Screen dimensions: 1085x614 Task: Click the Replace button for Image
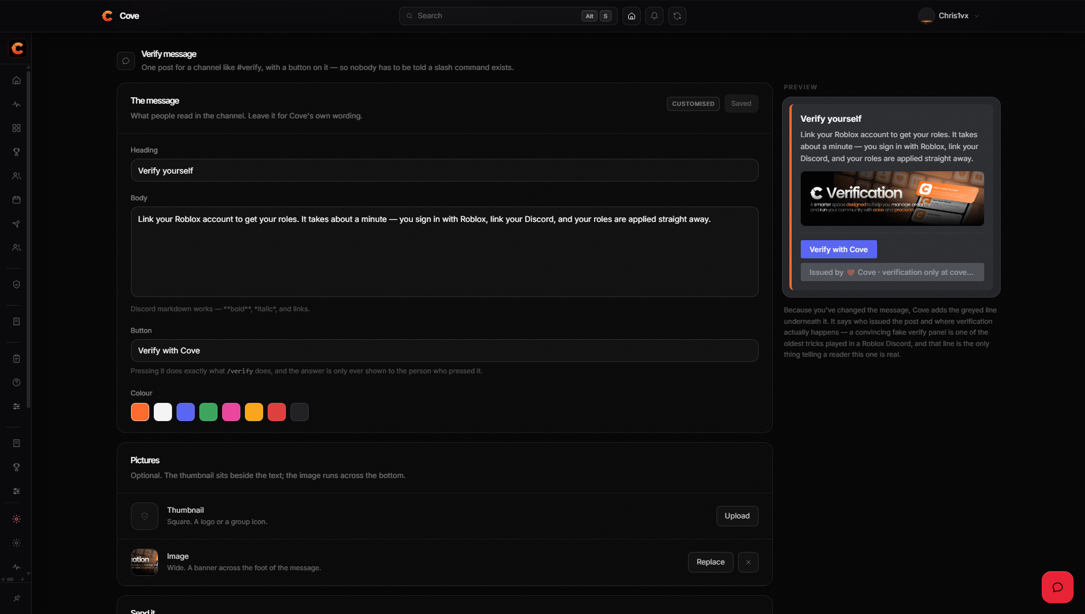(710, 562)
